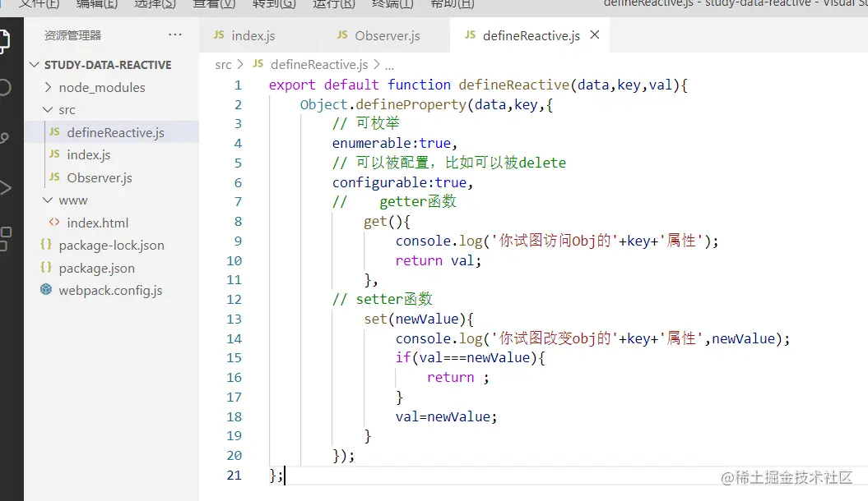Open the Search view icon
The height and width of the screenshot is (501, 868).
pos(4,86)
